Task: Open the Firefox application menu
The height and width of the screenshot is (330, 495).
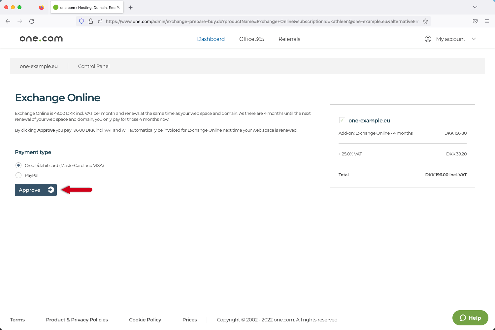Action: [x=487, y=21]
